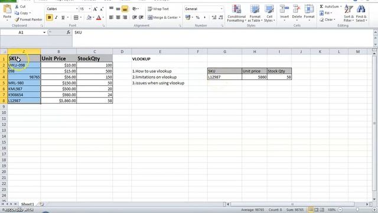
Task: Apply comma style
Action: click(205, 17)
